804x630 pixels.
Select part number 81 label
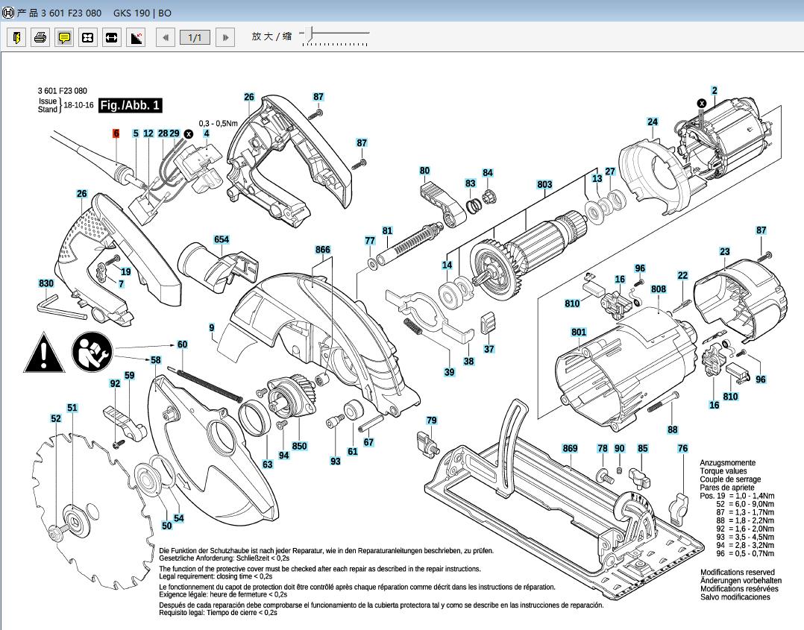click(387, 230)
